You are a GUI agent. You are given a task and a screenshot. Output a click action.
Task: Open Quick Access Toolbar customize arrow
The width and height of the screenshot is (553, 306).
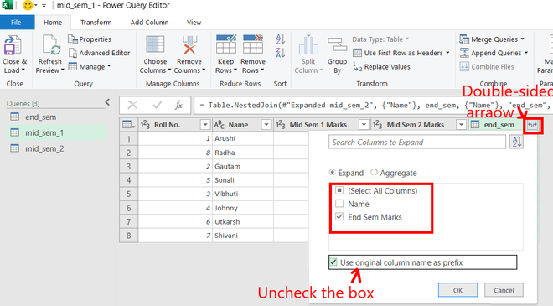point(44,6)
